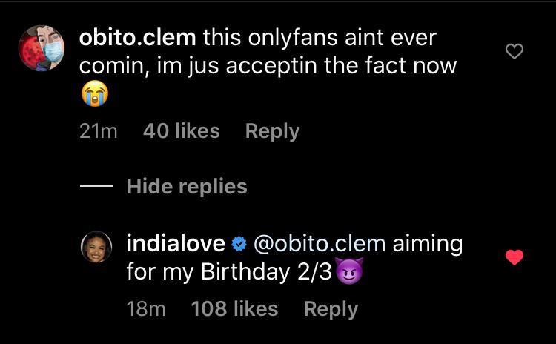556x344 pixels.
Task: Click the 18m timestamp
Action: pyautogui.click(x=146, y=309)
